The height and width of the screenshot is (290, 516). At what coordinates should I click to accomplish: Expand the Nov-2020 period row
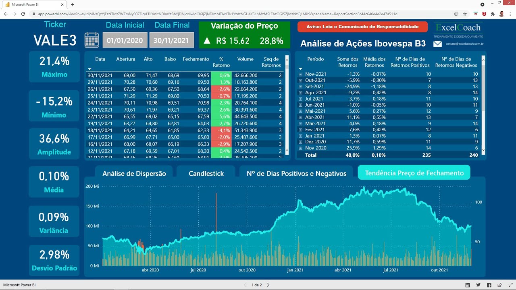coord(300,148)
